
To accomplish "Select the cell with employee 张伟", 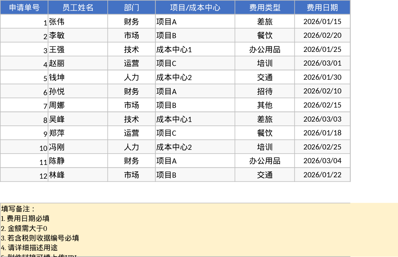I will [x=78, y=22].
